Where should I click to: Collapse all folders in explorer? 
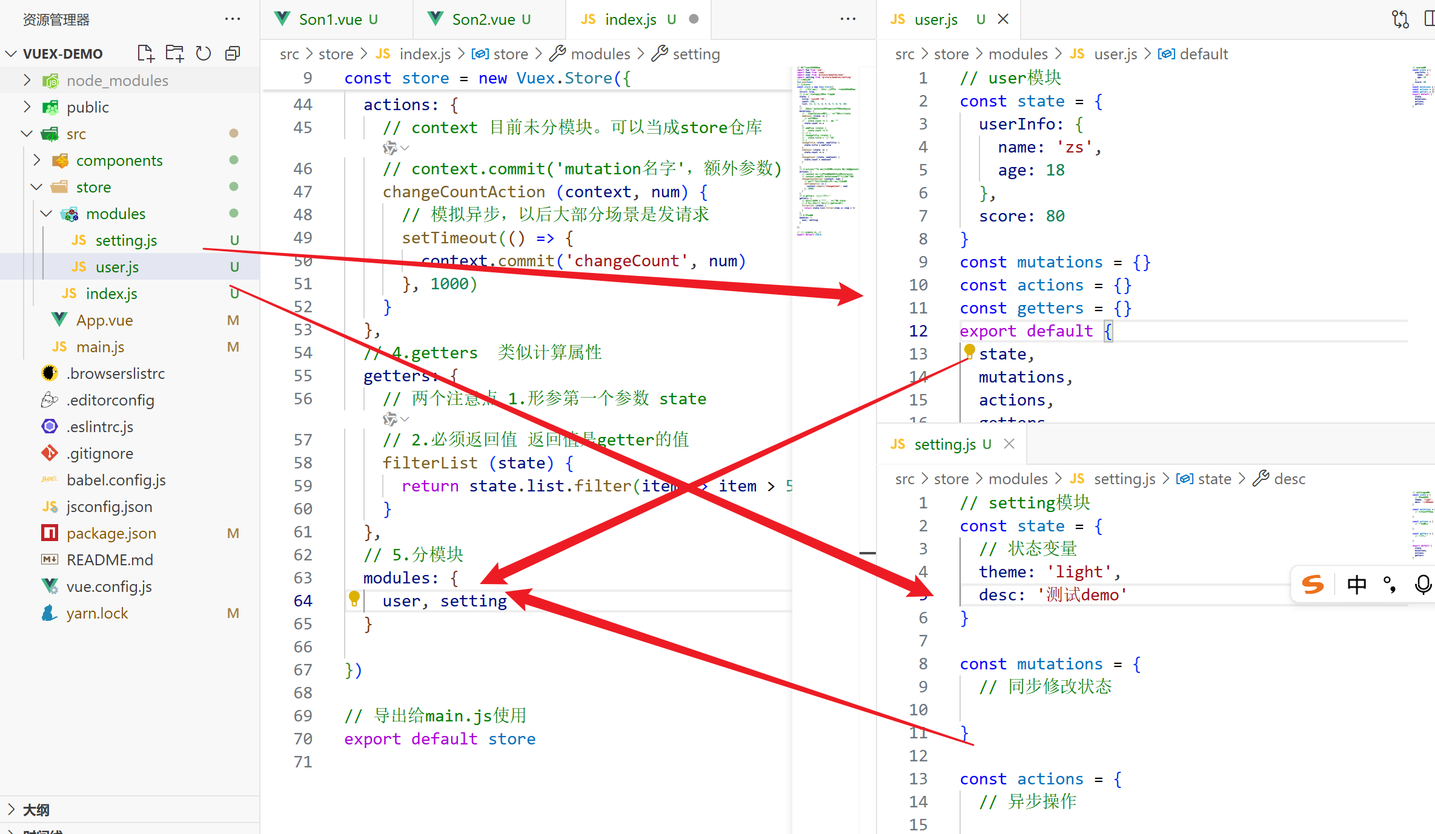click(233, 53)
